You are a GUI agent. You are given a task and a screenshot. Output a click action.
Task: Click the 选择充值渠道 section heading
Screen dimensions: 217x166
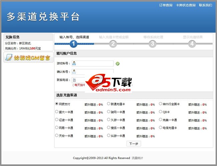pos(66,95)
